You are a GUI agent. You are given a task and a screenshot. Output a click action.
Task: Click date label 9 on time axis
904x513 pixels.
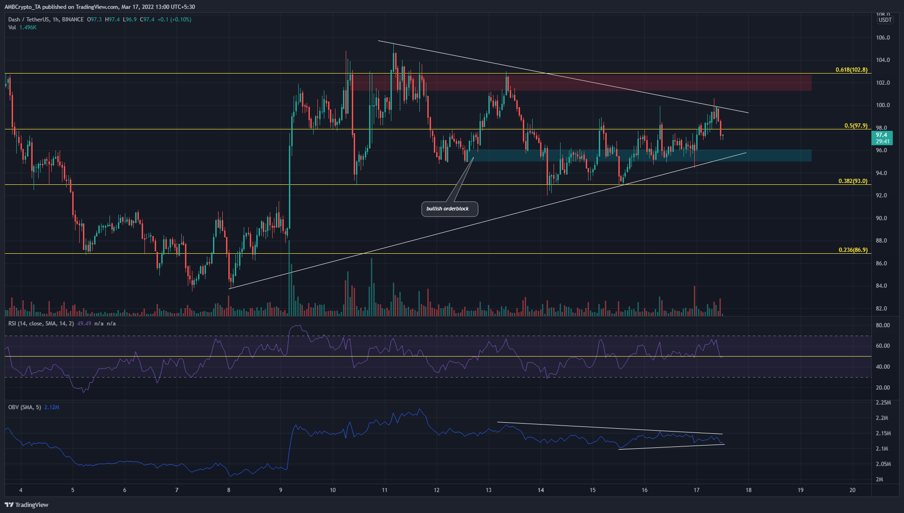(x=281, y=490)
